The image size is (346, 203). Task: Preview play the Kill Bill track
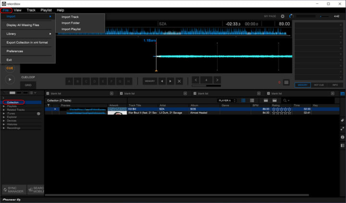click(x=55, y=109)
